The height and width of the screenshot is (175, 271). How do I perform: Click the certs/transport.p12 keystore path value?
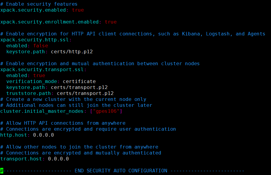pos(79,87)
